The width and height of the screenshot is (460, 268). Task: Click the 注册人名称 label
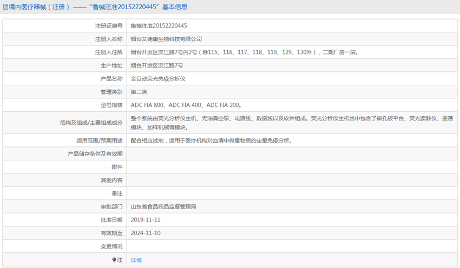point(109,39)
